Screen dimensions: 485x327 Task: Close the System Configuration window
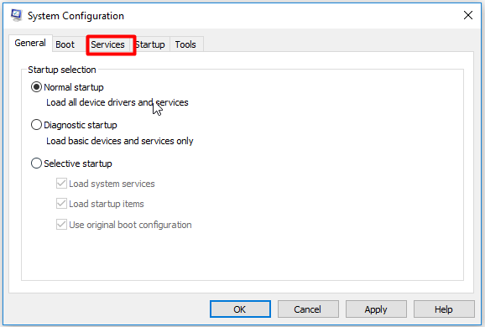pyautogui.click(x=468, y=15)
